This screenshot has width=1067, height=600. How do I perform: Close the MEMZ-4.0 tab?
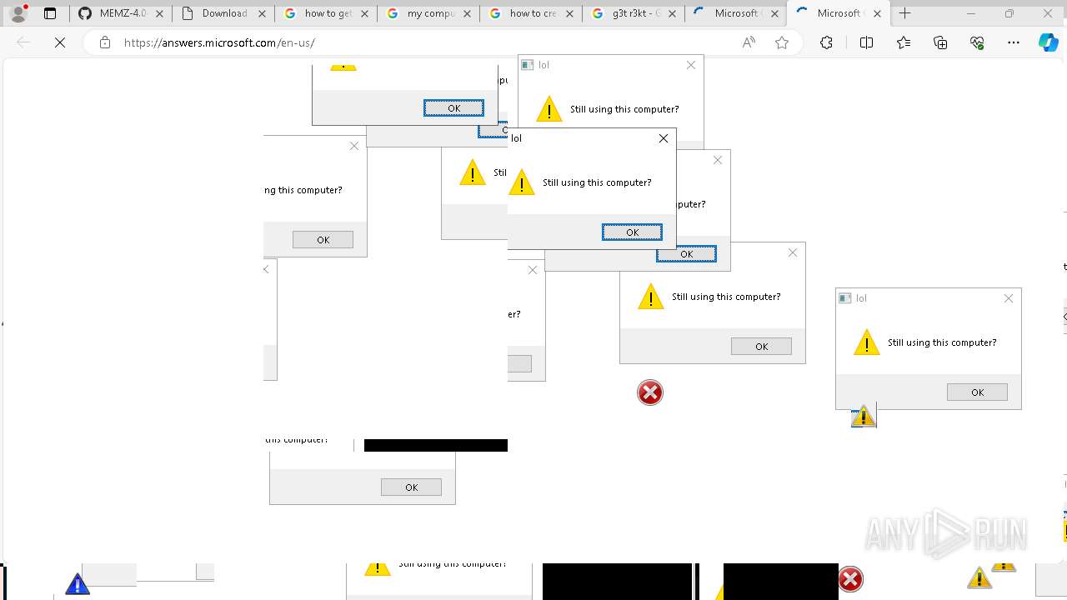click(160, 13)
